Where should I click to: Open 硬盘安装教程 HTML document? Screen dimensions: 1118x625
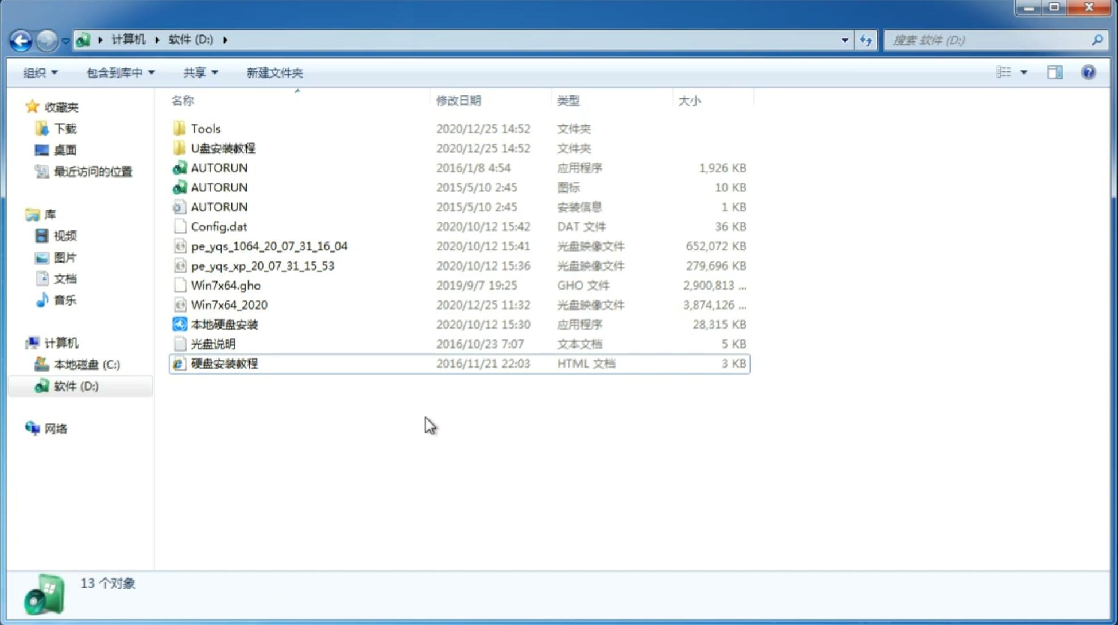(x=223, y=363)
